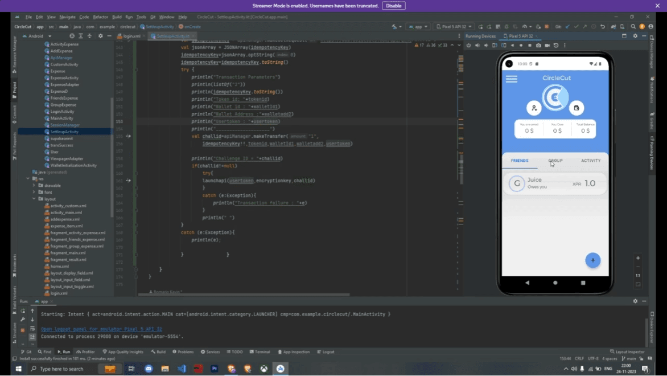Screen dimensions: 667x376
Task: Disable Streamer Mode via the banner button
Action: click(393, 6)
